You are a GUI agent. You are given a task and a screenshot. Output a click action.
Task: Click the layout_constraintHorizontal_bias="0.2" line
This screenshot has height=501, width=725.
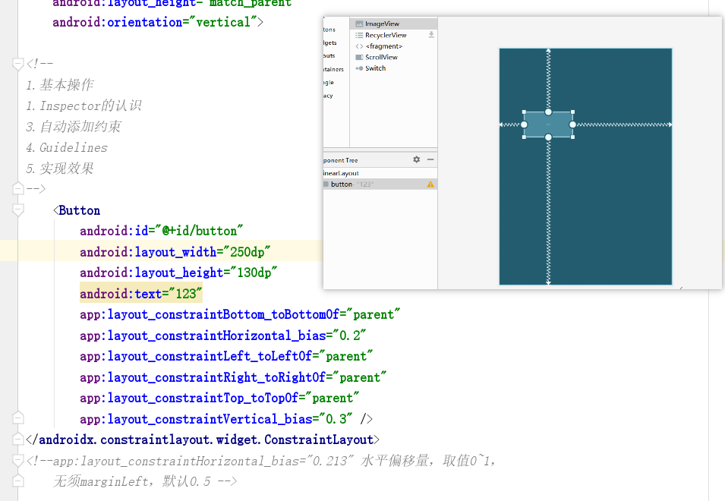(x=222, y=335)
